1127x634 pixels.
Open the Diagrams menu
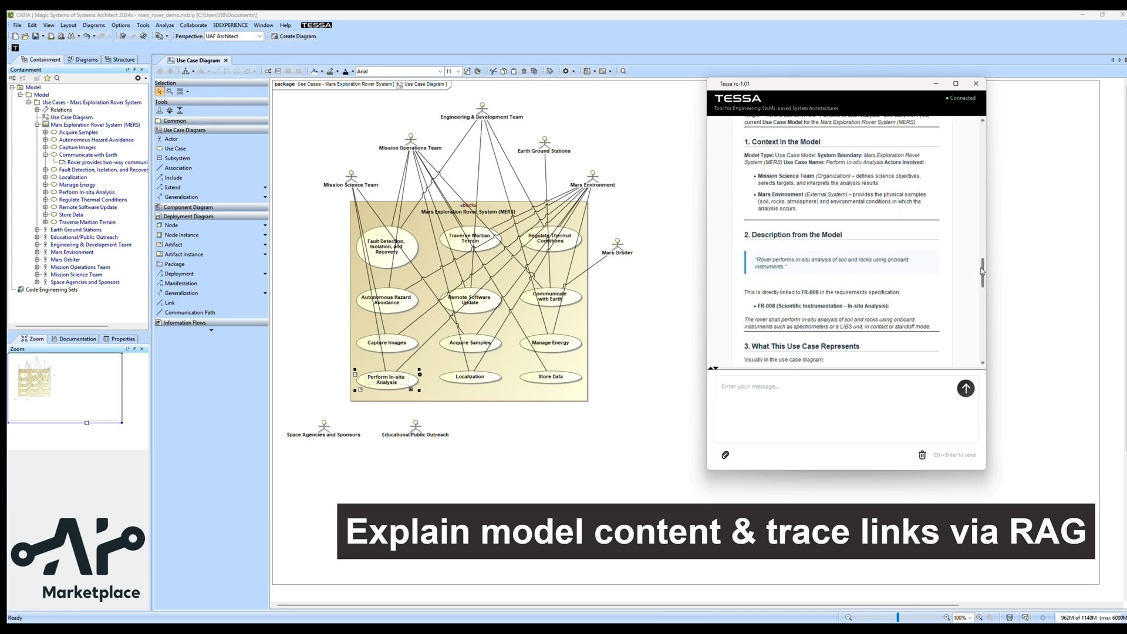coord(94,25)
